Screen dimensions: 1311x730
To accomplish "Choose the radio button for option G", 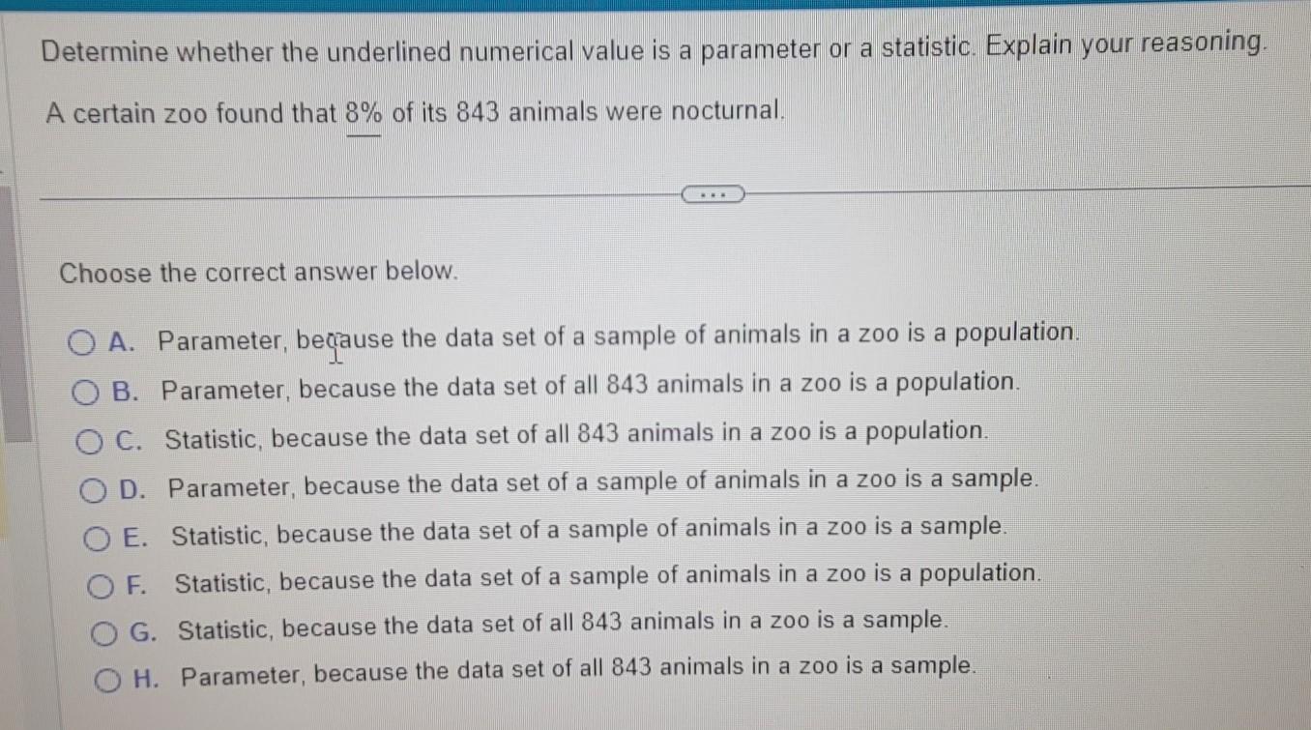I will (x=104, y=633).
